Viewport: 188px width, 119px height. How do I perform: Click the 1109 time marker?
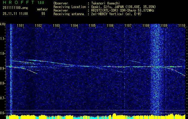(164, 25)
